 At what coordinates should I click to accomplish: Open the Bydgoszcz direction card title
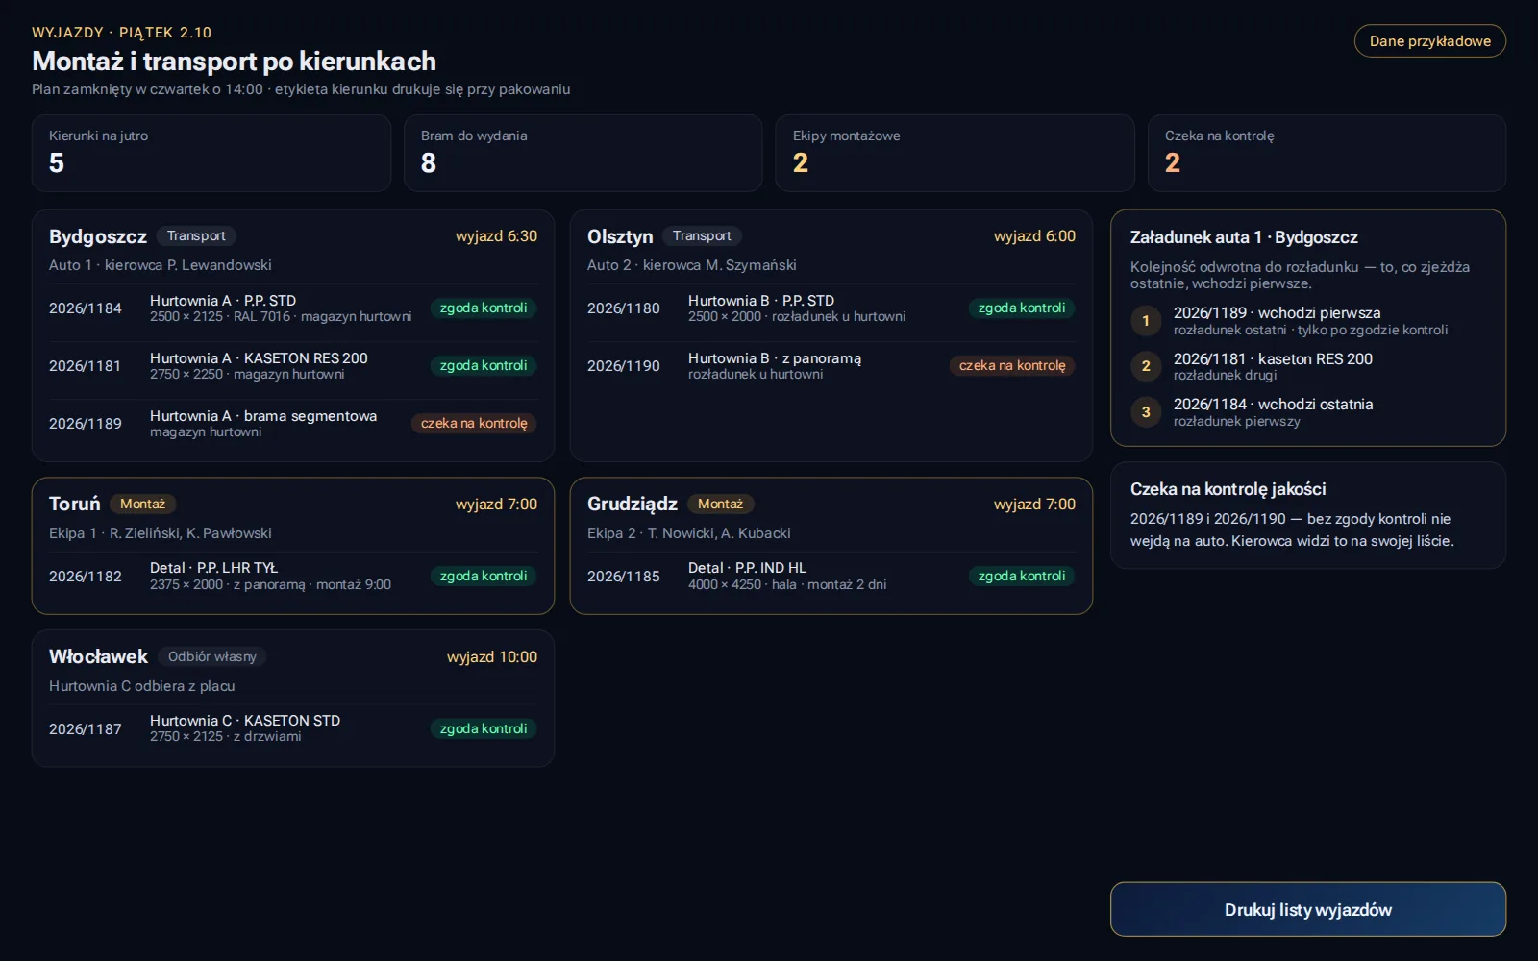98,236
